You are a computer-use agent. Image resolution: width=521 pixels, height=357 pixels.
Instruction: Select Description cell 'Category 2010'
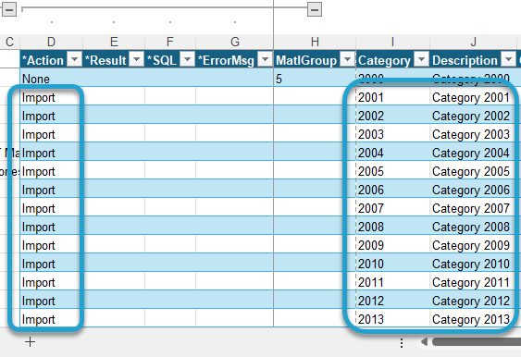click(473, 264)
